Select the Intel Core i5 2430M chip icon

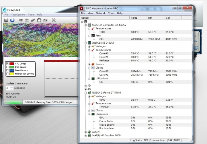89,43
